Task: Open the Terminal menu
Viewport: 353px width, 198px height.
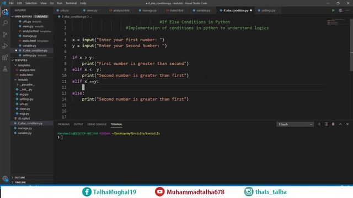Action: [71, 3]
